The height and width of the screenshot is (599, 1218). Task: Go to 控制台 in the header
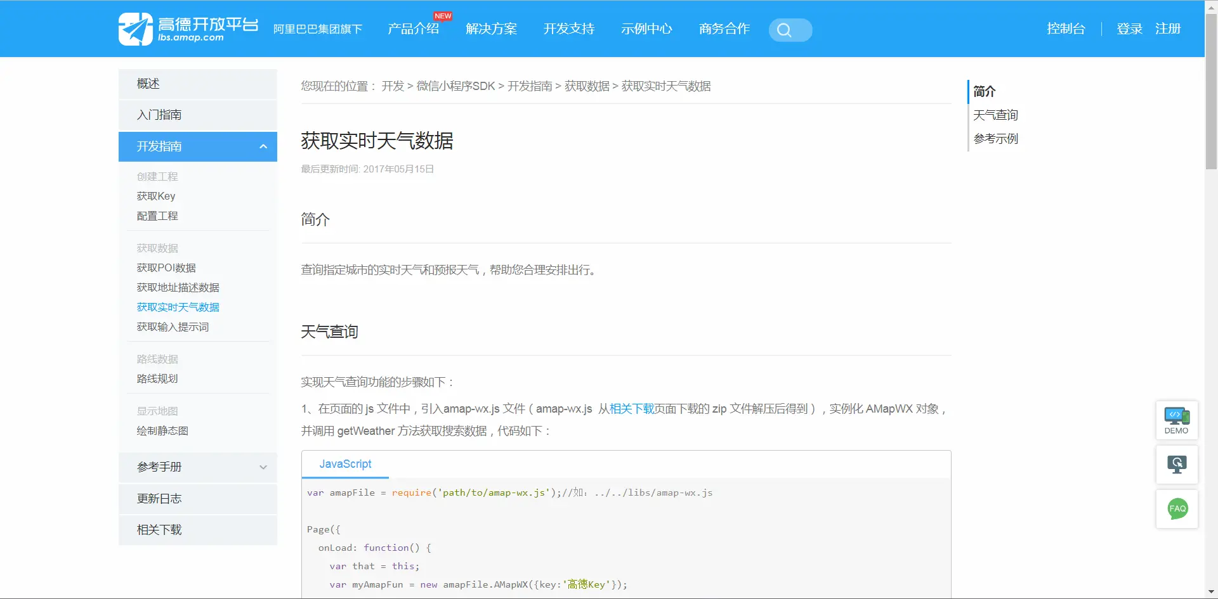1066,29
